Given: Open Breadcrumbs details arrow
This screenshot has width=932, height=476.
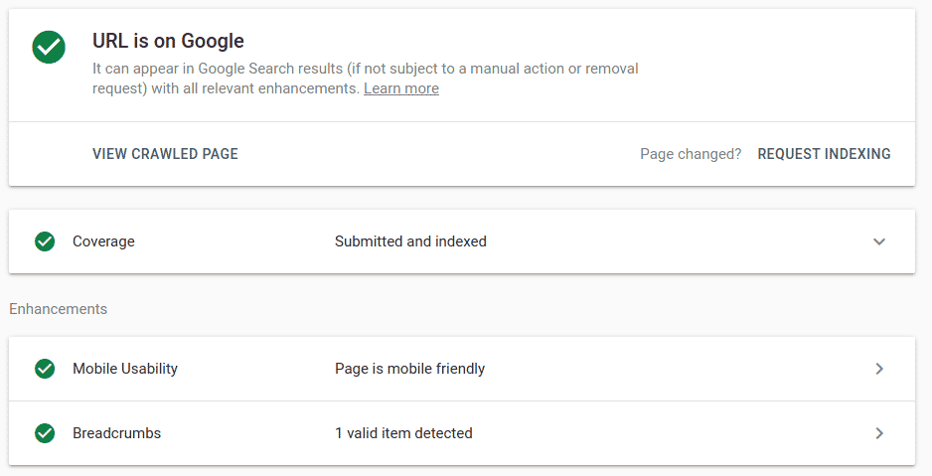Looking at the screenshot, I should click(x=878, y=433).
